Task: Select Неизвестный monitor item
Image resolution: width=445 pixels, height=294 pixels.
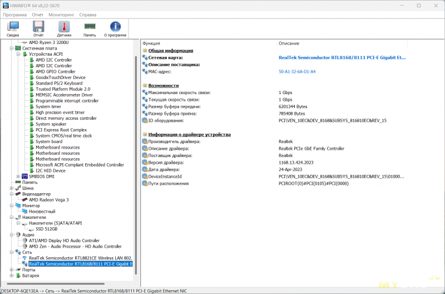Action: (42, 212)
